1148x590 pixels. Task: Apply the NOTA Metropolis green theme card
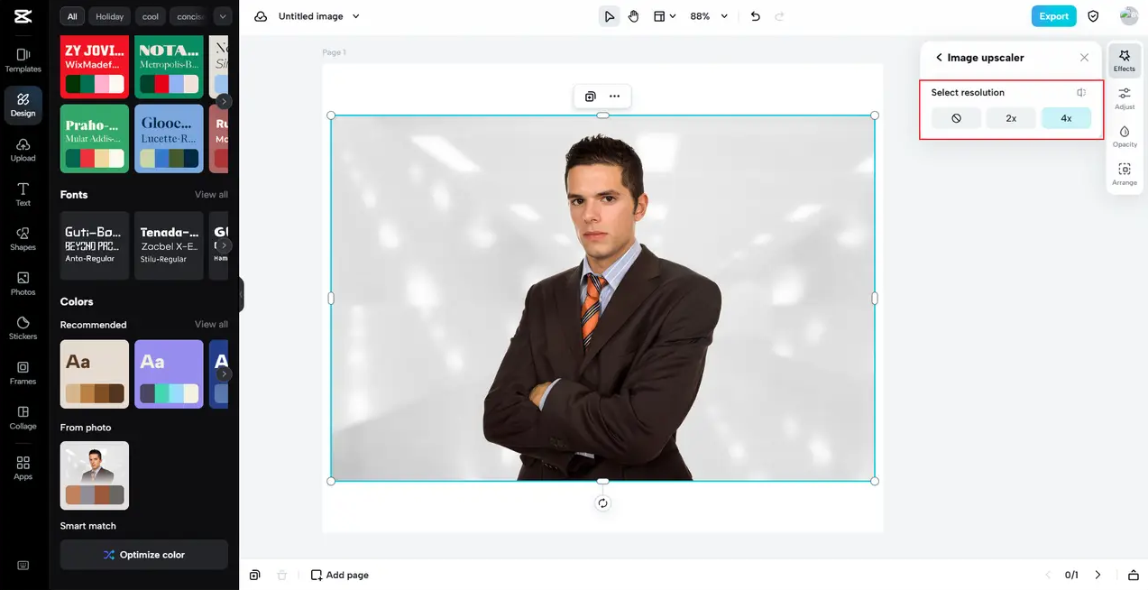[169, 66]
